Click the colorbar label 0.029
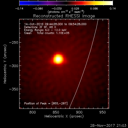This screenshot has height=128, width=128. 75,9
